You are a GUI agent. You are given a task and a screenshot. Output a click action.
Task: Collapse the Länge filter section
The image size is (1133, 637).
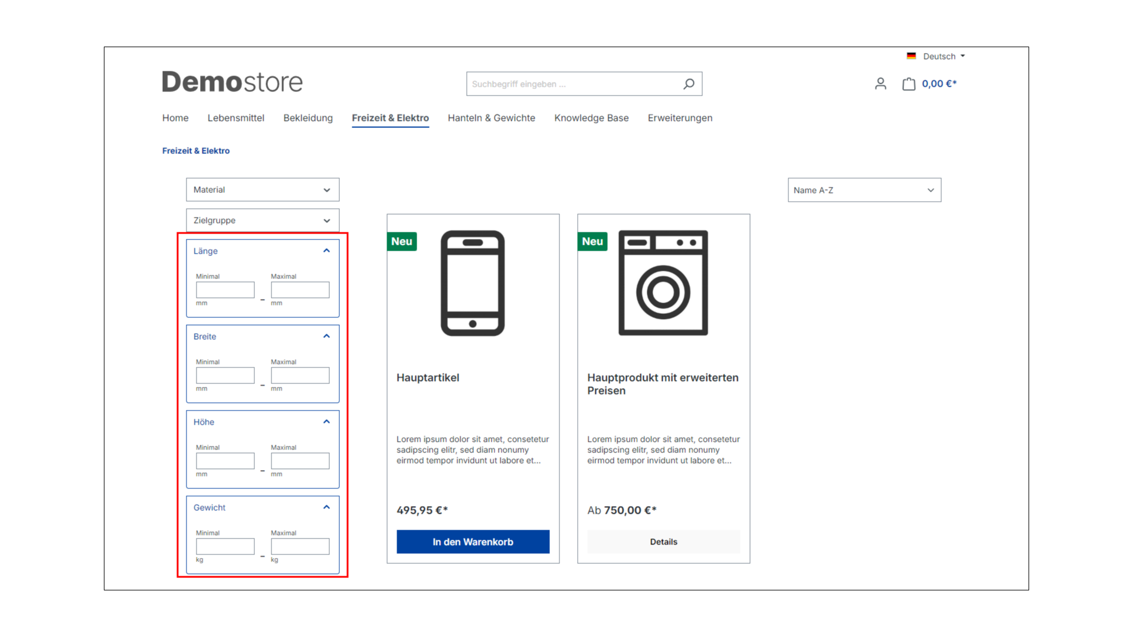pyautogui.click(x=327, y=249)
